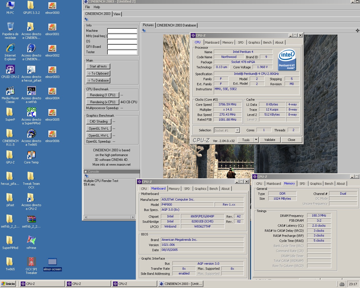Run OpenGL HW-L benchmark
Viewport: 360px width, 288px height.
click(99, 136)
